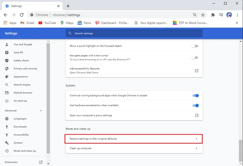Open the Maps bookmark

(67, 23)
